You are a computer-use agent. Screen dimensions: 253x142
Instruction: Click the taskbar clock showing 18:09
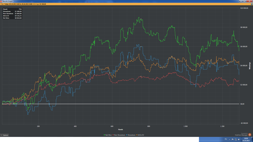tap(246, 139)
